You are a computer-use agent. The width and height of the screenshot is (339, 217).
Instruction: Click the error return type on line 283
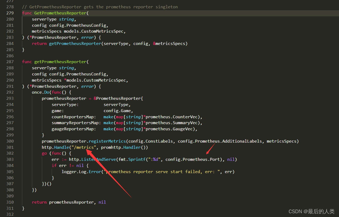88,37
